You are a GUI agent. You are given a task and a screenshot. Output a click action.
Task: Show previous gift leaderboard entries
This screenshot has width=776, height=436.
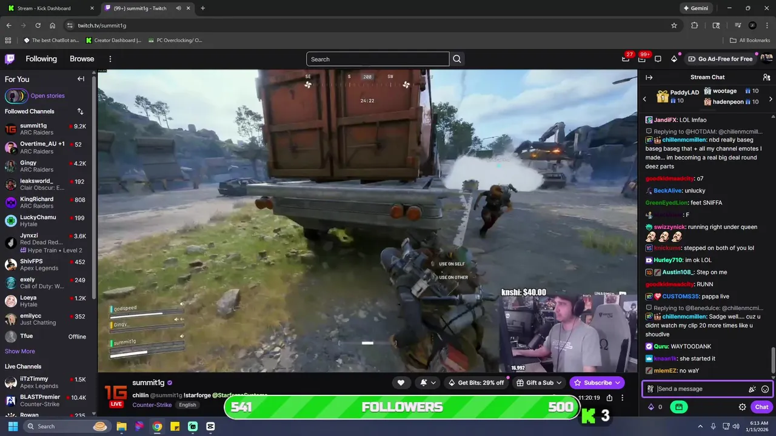click(644, 99)
